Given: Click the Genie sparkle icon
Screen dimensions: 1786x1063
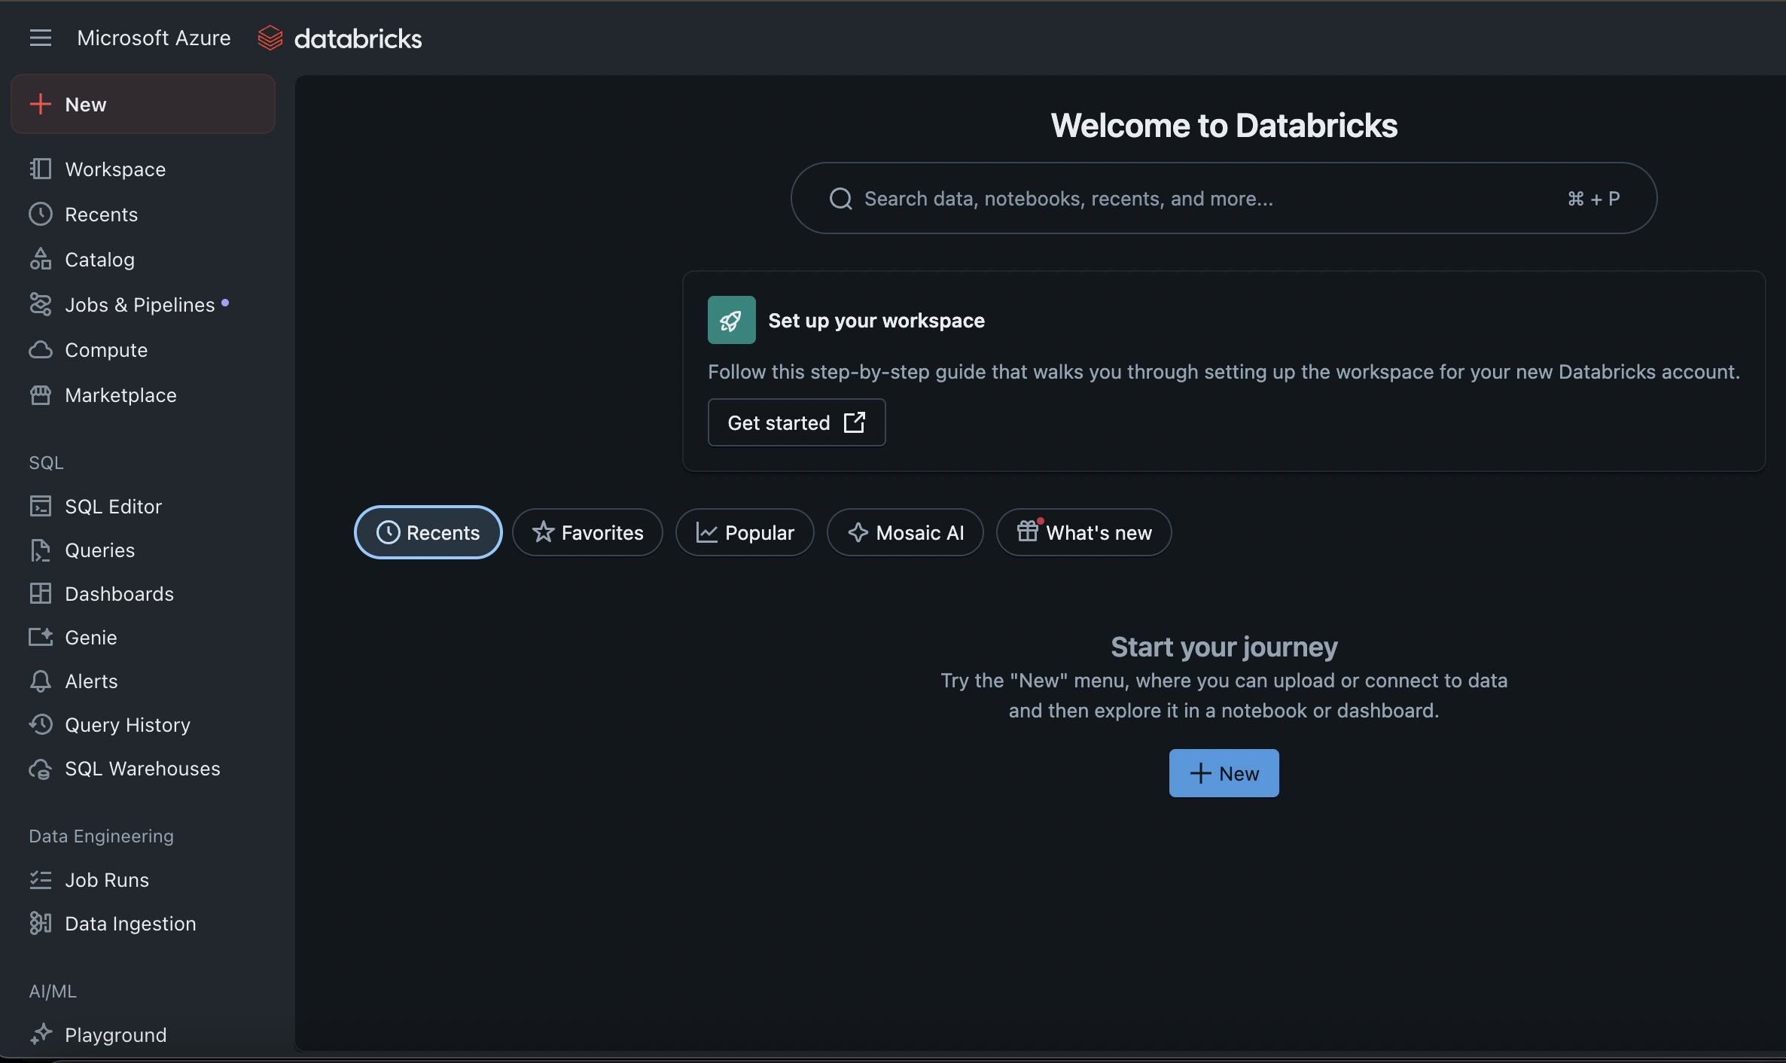Looking at the screenshot, I should [x=41, y=638].
